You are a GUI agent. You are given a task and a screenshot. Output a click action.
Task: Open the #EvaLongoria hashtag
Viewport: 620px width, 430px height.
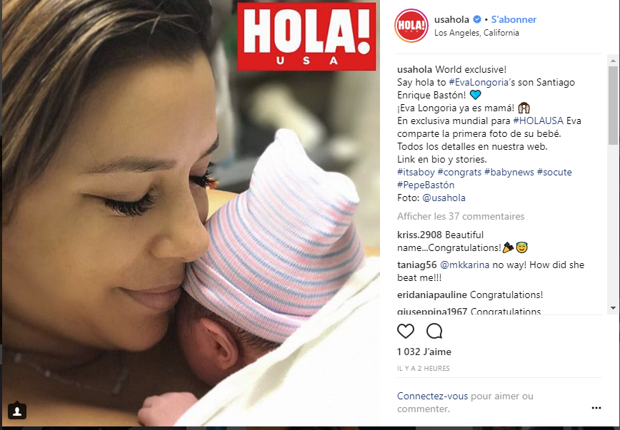click(x=479, y=83)
